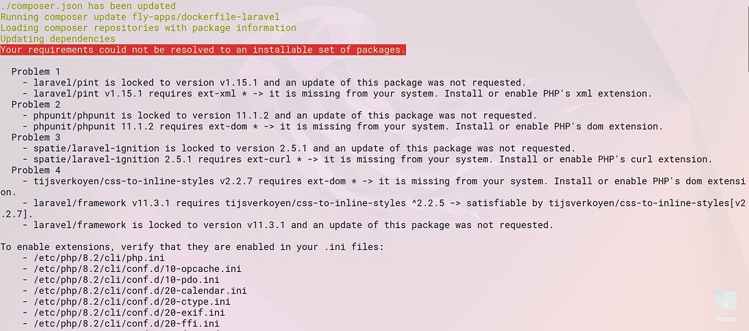Click the 10-pdo.ini file path
Viewport: 749px width, 331px height.
click(x=126, y=280)
